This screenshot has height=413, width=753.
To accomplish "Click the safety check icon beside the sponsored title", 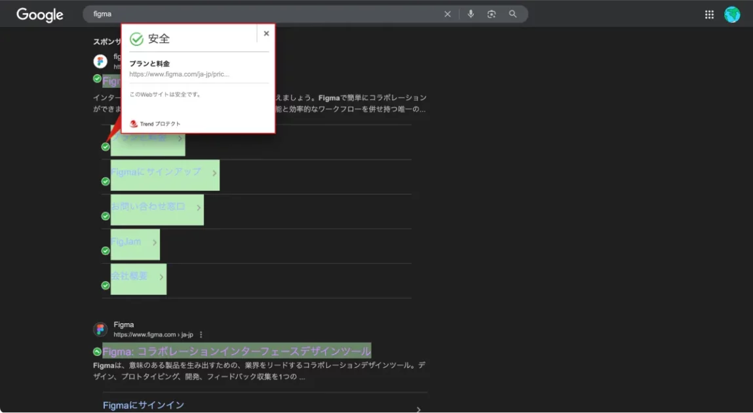I will 97,78.
